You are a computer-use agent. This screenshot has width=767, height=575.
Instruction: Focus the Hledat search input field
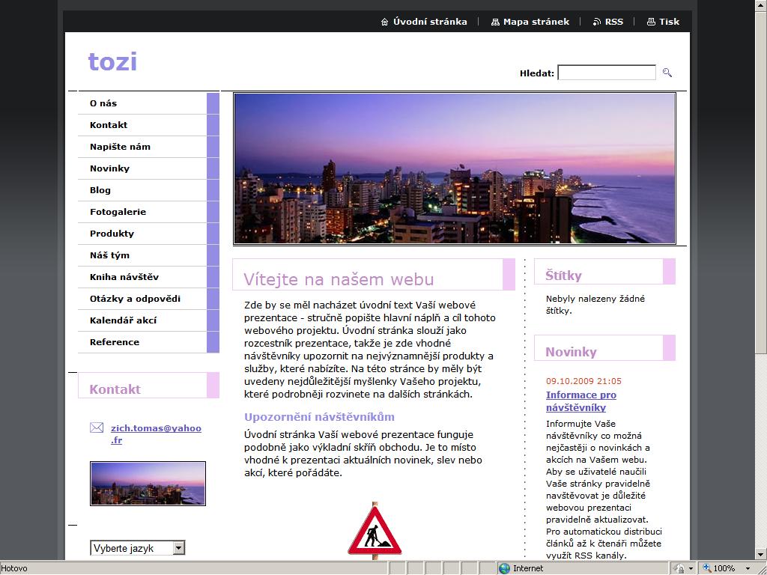(607, 73)
